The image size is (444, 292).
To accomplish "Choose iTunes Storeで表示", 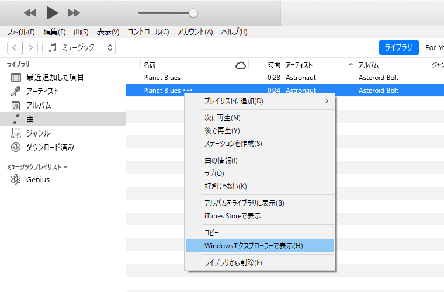I will 259,216.
